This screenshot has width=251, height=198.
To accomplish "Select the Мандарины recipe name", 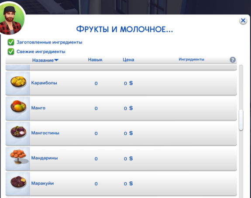I will point(45,158).
